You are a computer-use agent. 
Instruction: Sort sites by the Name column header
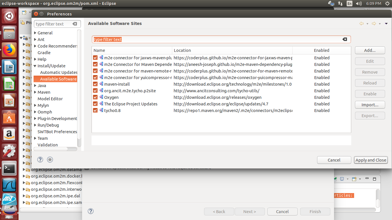pyautogui.click(x=132, y=50)
